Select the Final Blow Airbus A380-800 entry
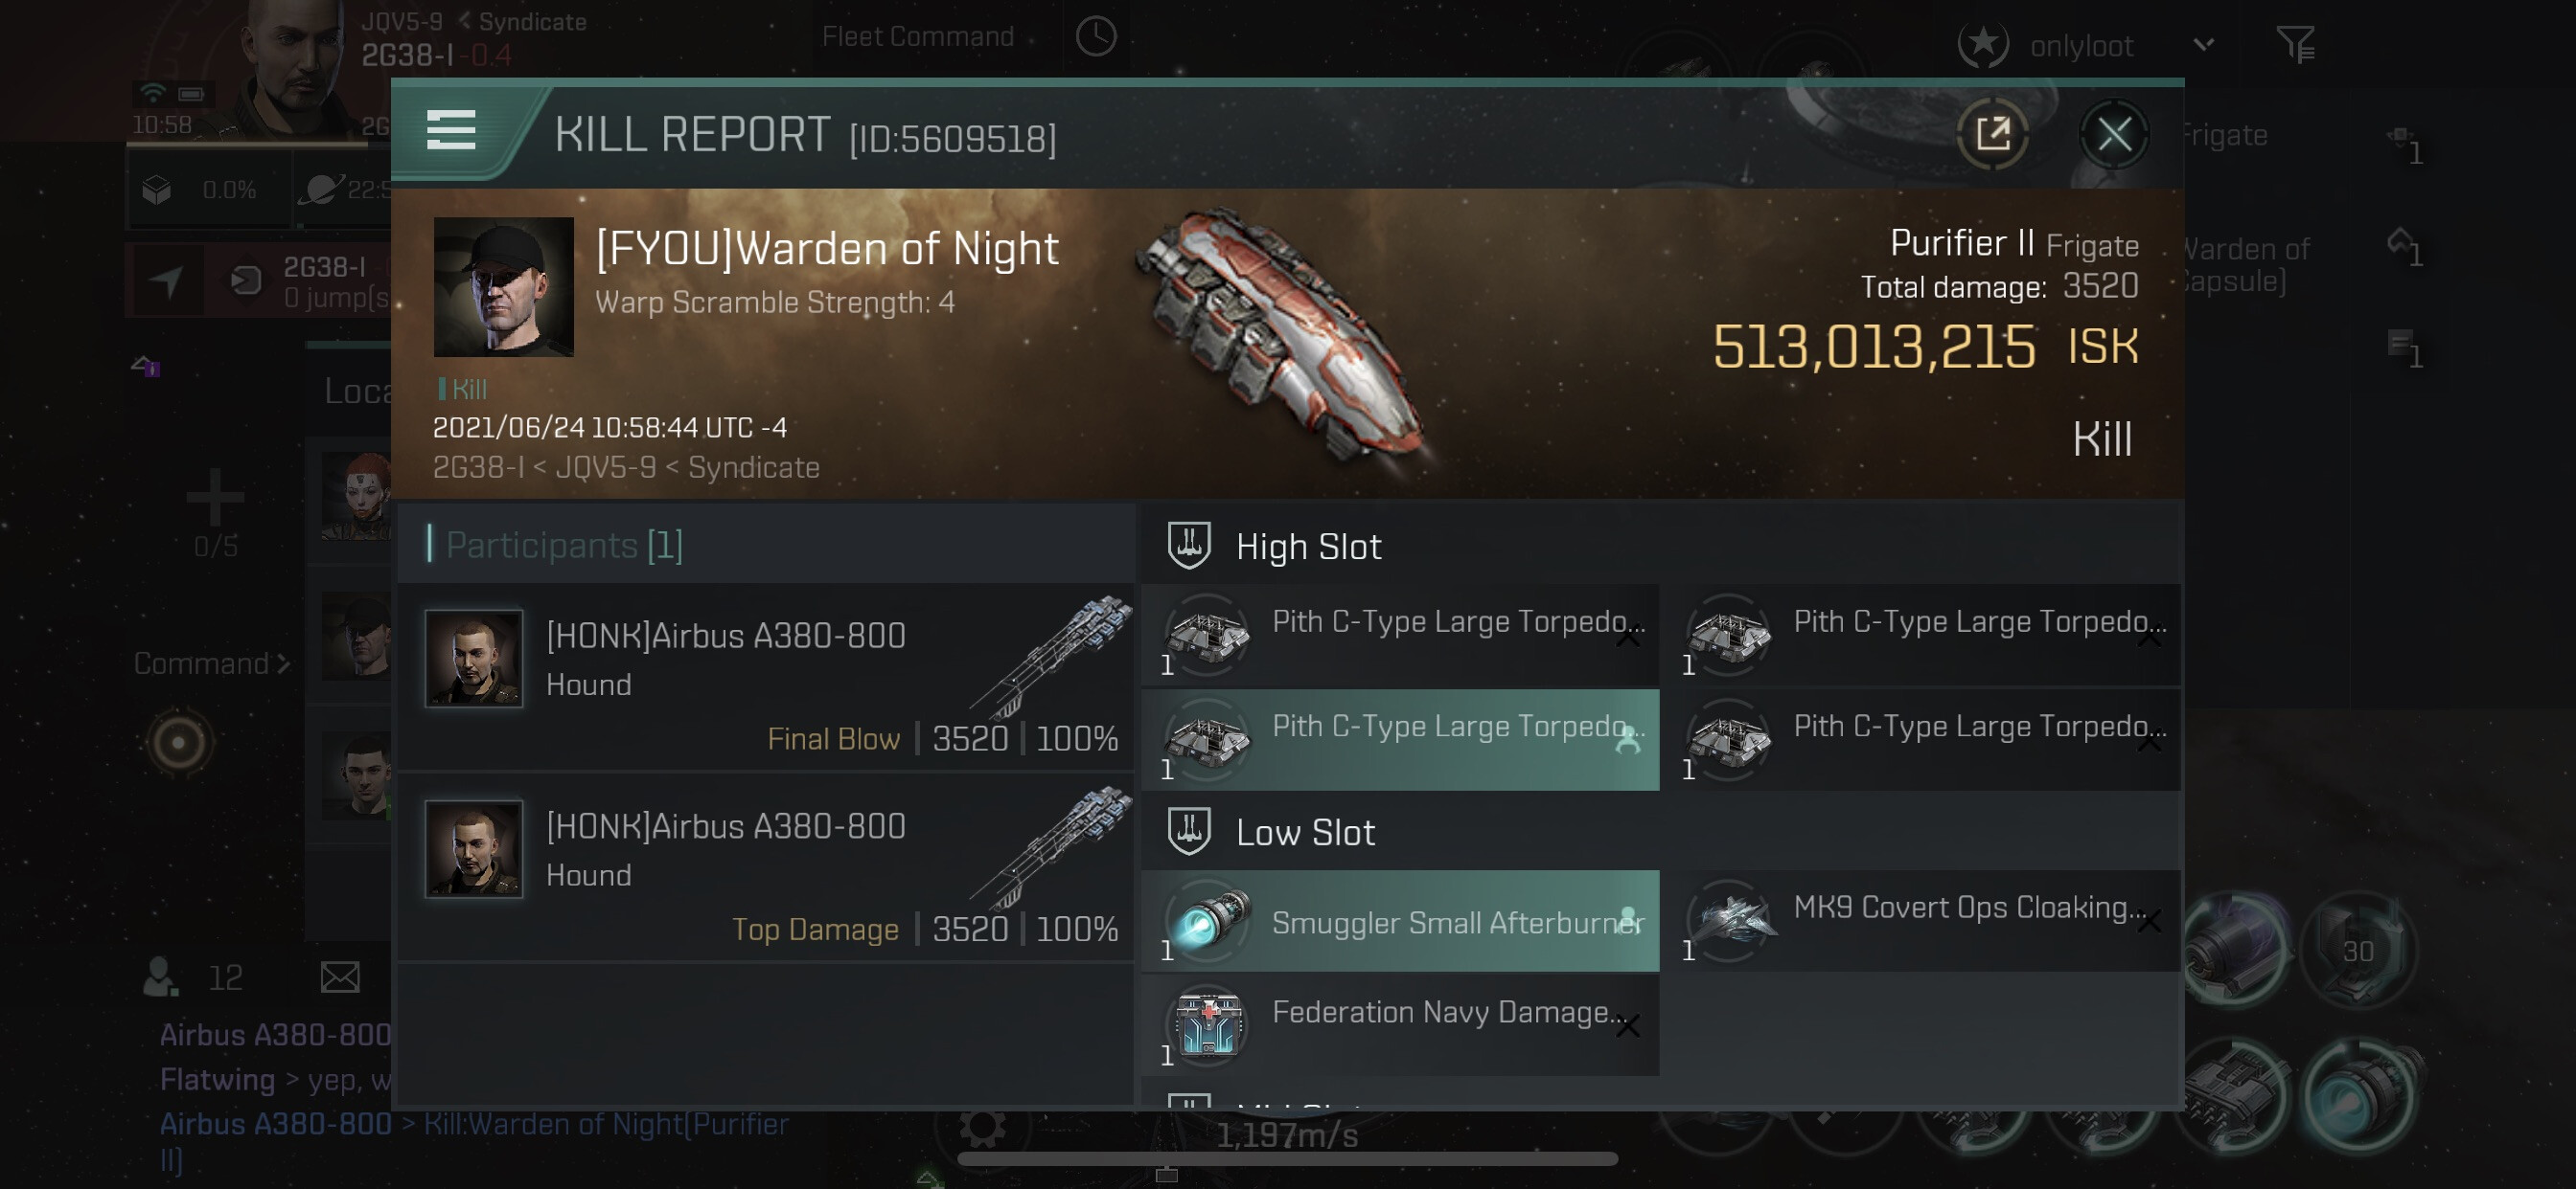 766,678
